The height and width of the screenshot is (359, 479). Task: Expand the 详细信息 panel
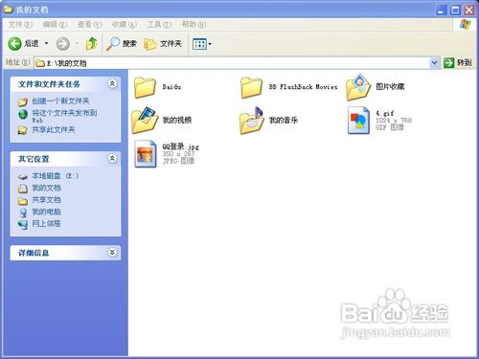pyautogui.click(x=112, y=253)
